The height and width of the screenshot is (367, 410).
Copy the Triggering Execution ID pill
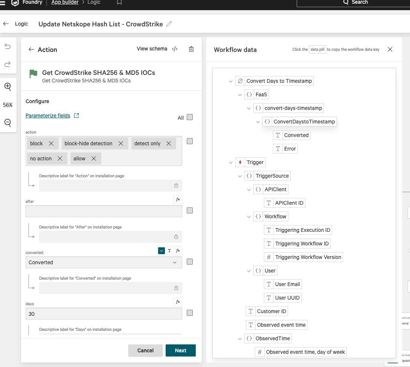298,230
